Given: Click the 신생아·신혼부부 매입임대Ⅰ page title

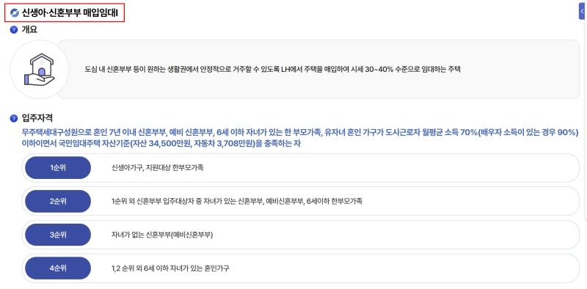Looking at the screenshot, I should (70, 13).
